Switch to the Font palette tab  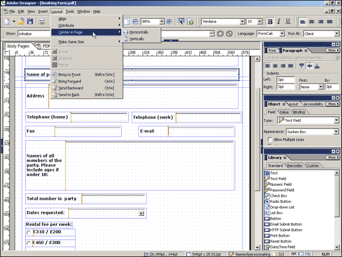coord(272,50)
